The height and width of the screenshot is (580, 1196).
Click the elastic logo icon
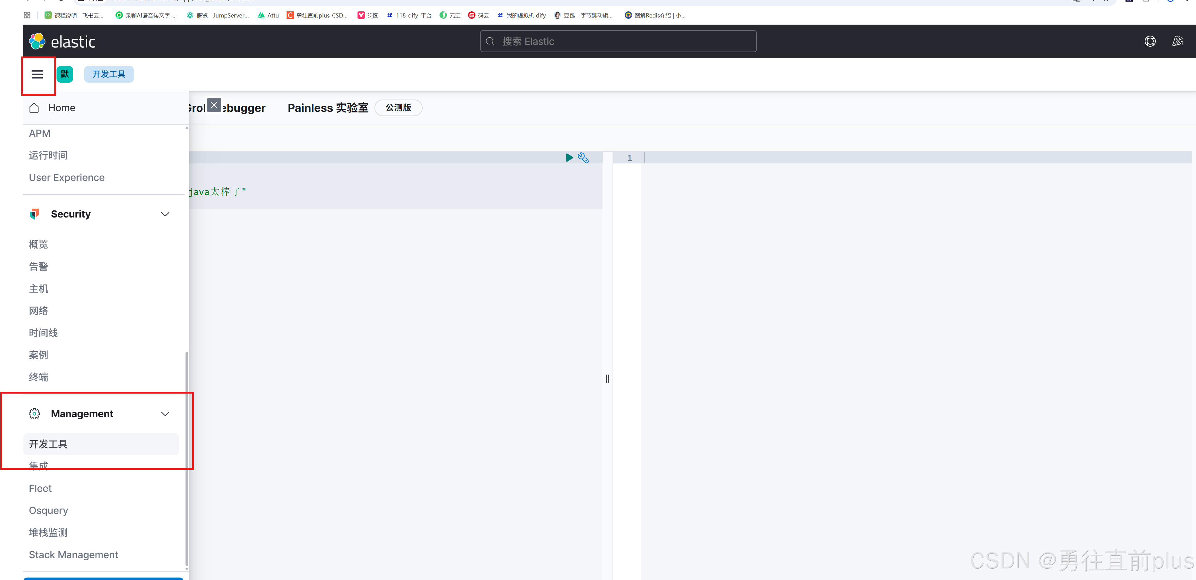pyautogui.click(x=37, y=41)
